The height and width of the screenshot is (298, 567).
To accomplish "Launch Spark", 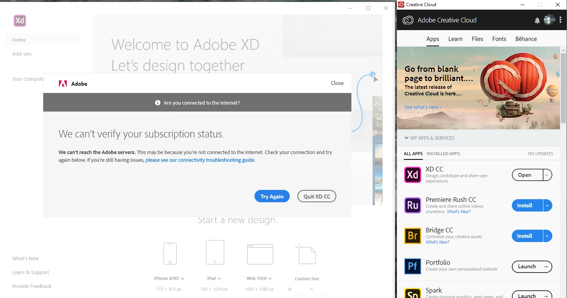I will [x=532, y=295].
